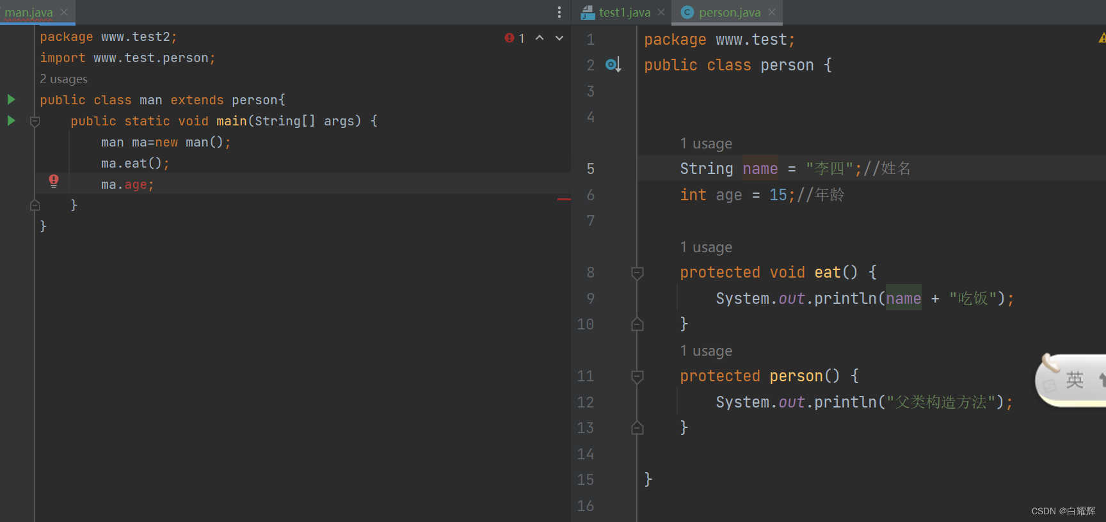1106x522 pixels.
Task: Click the 英 input method indicator
Action: [1075, 380]
